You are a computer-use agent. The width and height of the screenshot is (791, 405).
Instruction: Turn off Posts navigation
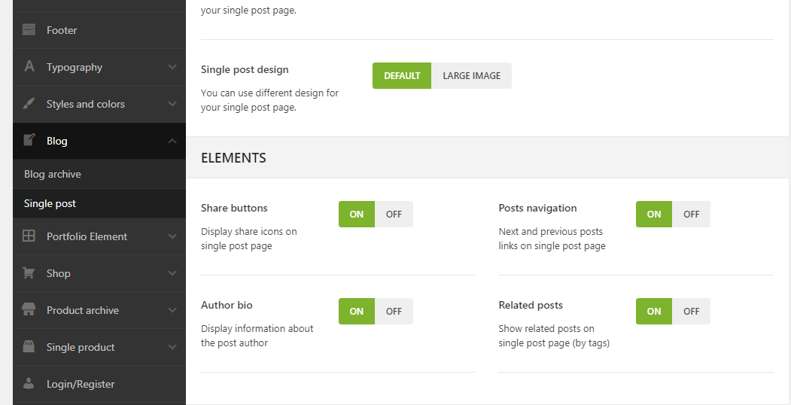(691, 215)
